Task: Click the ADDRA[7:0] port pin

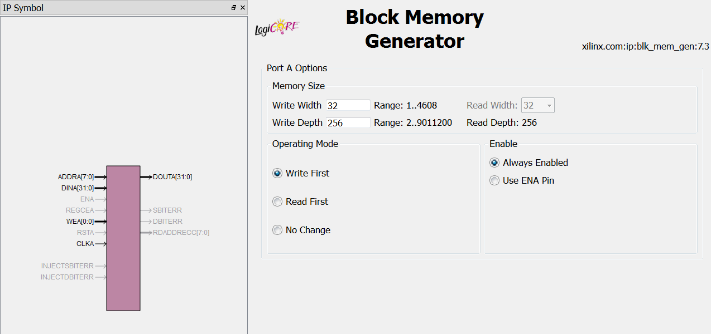Action: (x=82, y=177)
